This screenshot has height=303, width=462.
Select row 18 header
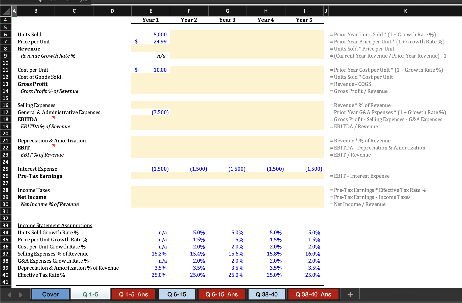(6, 119)
